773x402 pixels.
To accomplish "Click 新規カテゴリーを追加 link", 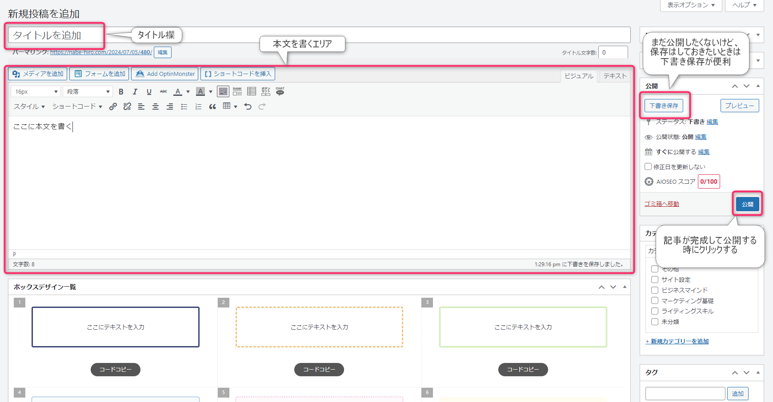I will tap(677, 341).
